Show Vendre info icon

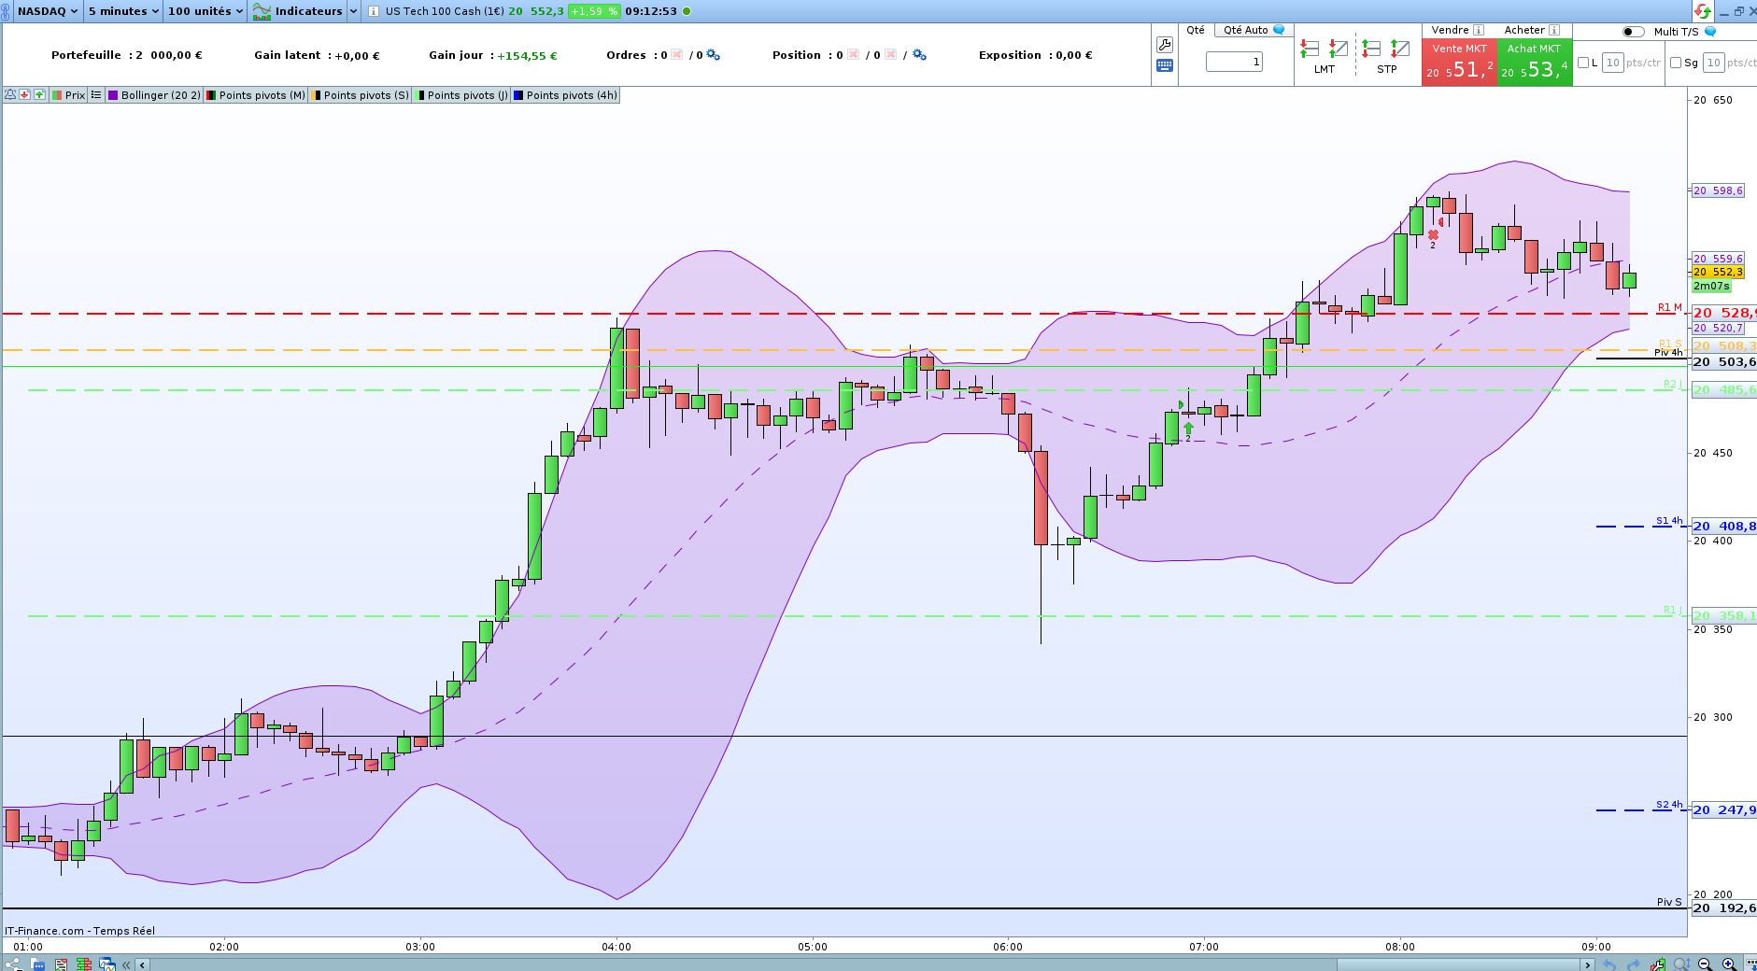pyautogui.click(x=1479, y=30)
